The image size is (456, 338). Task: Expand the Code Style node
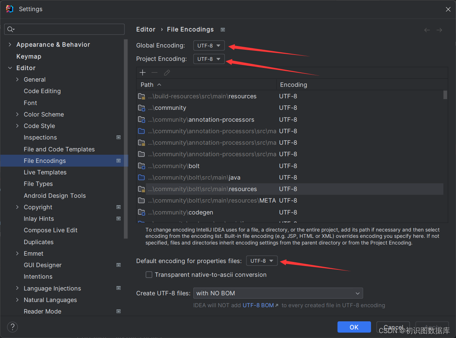[x=17, y=126]
